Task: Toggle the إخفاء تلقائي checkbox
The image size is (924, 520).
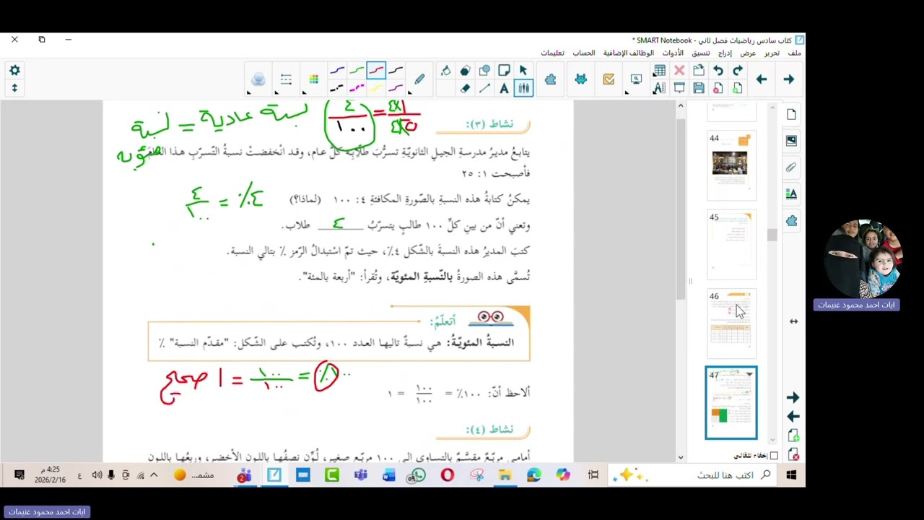Action: pyautogui.click(x=774, y=456)
